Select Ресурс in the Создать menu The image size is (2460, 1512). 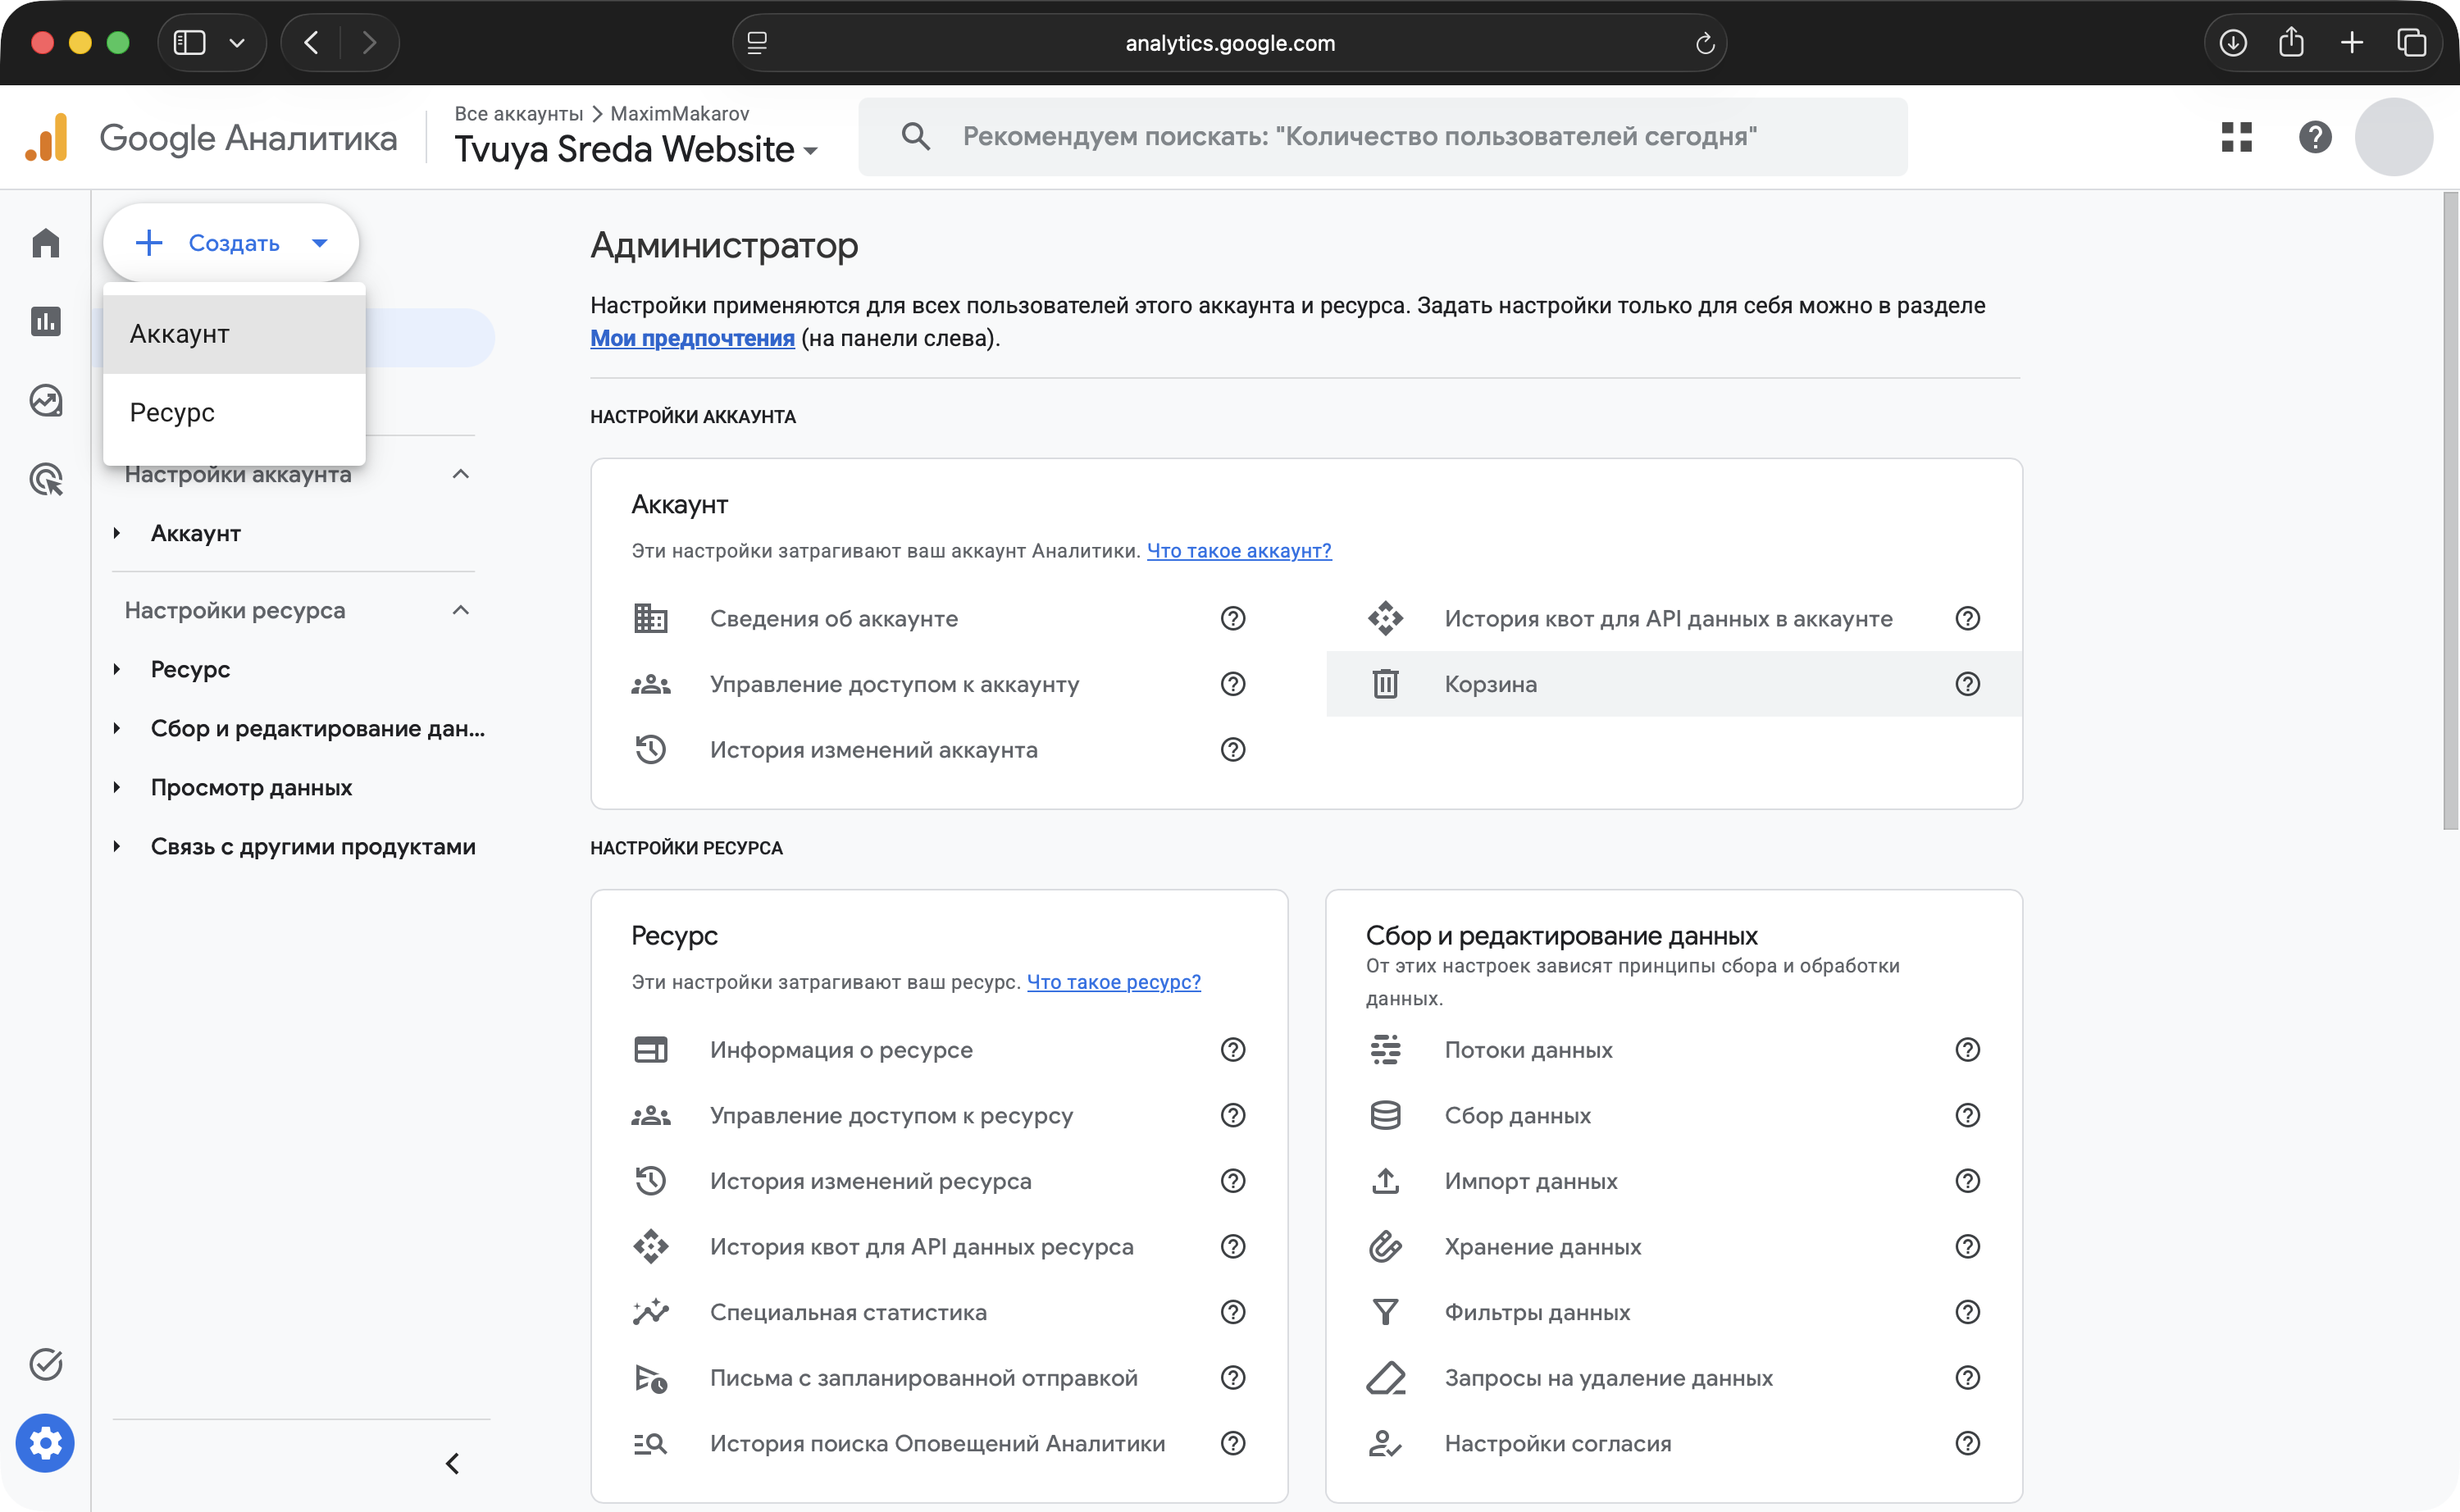tap(235, 412)
